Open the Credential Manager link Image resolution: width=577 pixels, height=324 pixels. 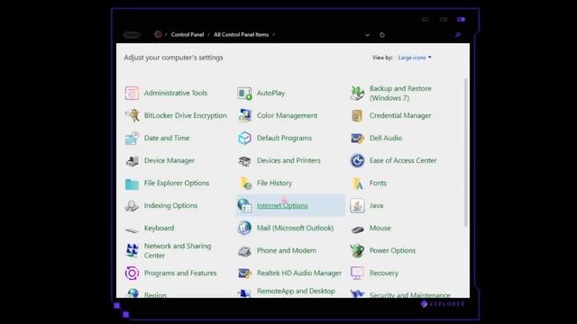tap(400, 116)
